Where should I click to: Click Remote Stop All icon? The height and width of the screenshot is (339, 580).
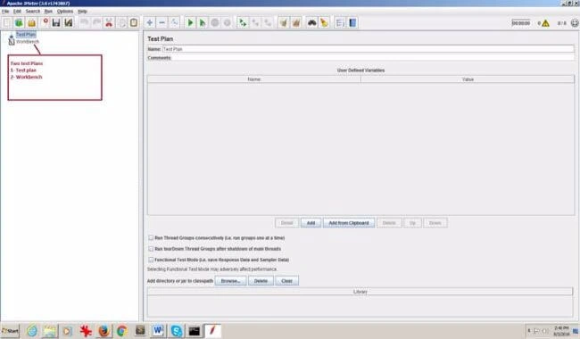[x=255, y=23]
